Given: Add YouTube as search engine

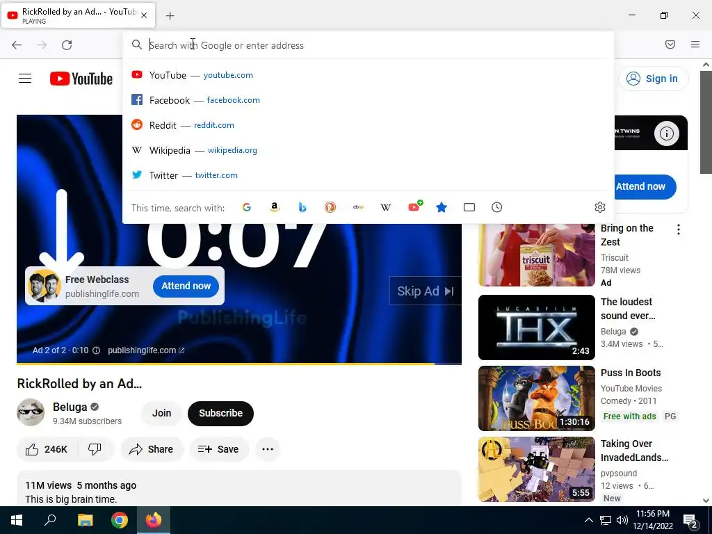Looking at the screenshot, I should pos(414,207).
